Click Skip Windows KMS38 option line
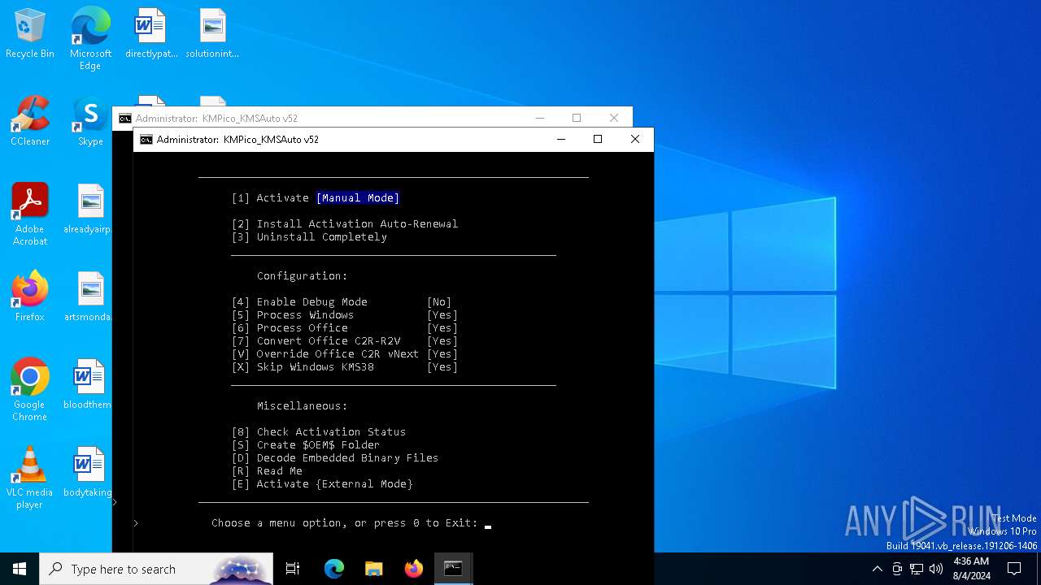The width and height of the screenshot is (1041, 585). pos(345,367)
